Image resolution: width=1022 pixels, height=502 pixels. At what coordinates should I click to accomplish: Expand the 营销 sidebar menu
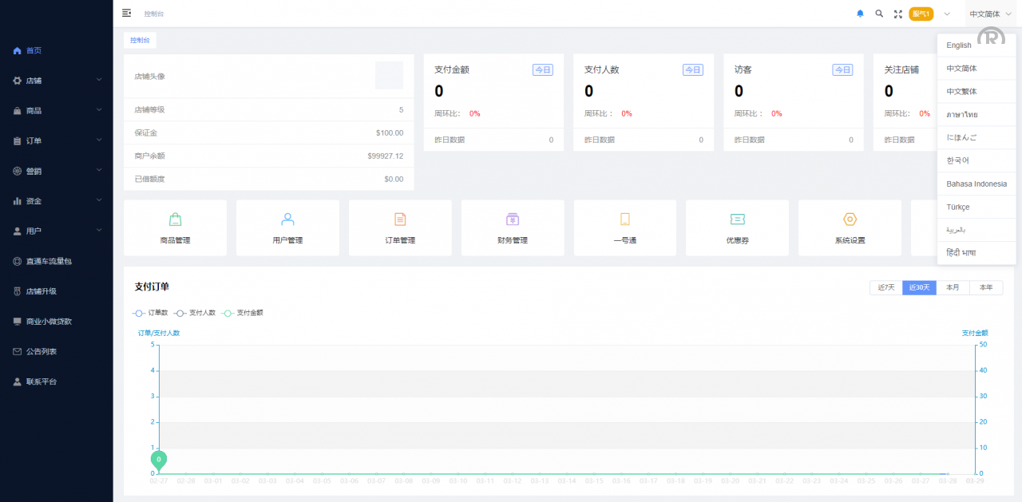click(56, 171)
